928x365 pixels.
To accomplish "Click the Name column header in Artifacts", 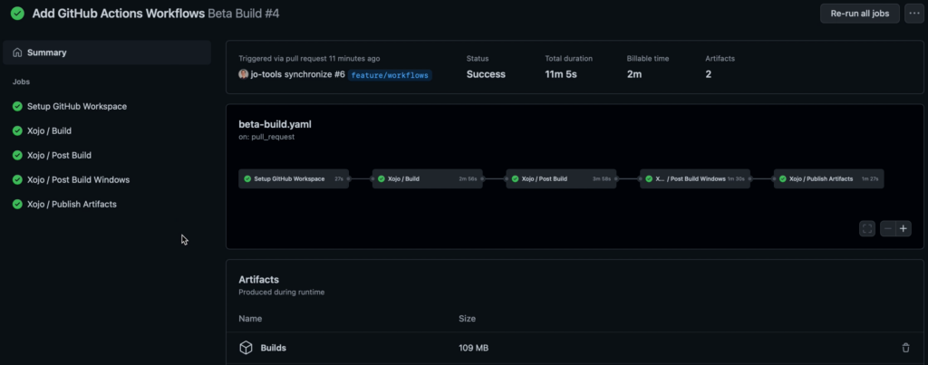I will pyautogui.click(x=250, y=318).
